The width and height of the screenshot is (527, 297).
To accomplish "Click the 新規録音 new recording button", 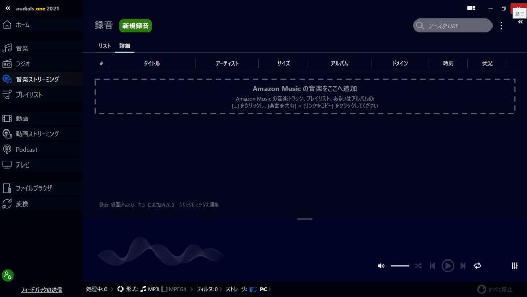I will 135,26.
